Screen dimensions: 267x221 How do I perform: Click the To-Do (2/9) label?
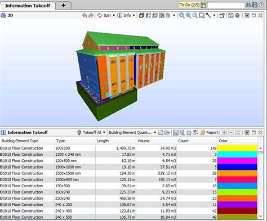[189, 5]
